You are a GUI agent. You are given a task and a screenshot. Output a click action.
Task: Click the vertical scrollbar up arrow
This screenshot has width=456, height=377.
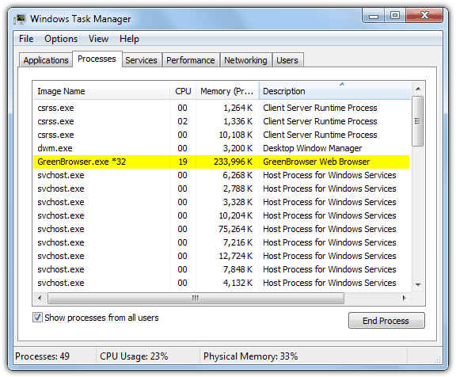(418, 89)
